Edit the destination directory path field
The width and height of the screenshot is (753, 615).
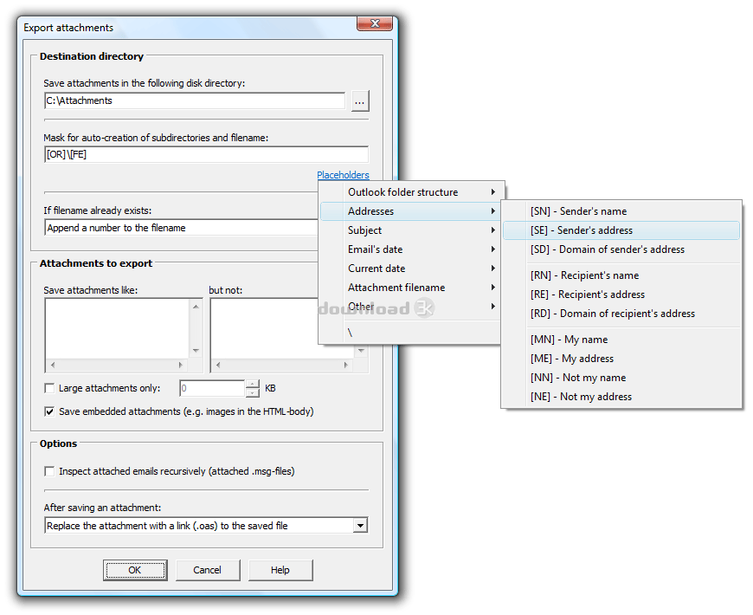tap(195, 100)
